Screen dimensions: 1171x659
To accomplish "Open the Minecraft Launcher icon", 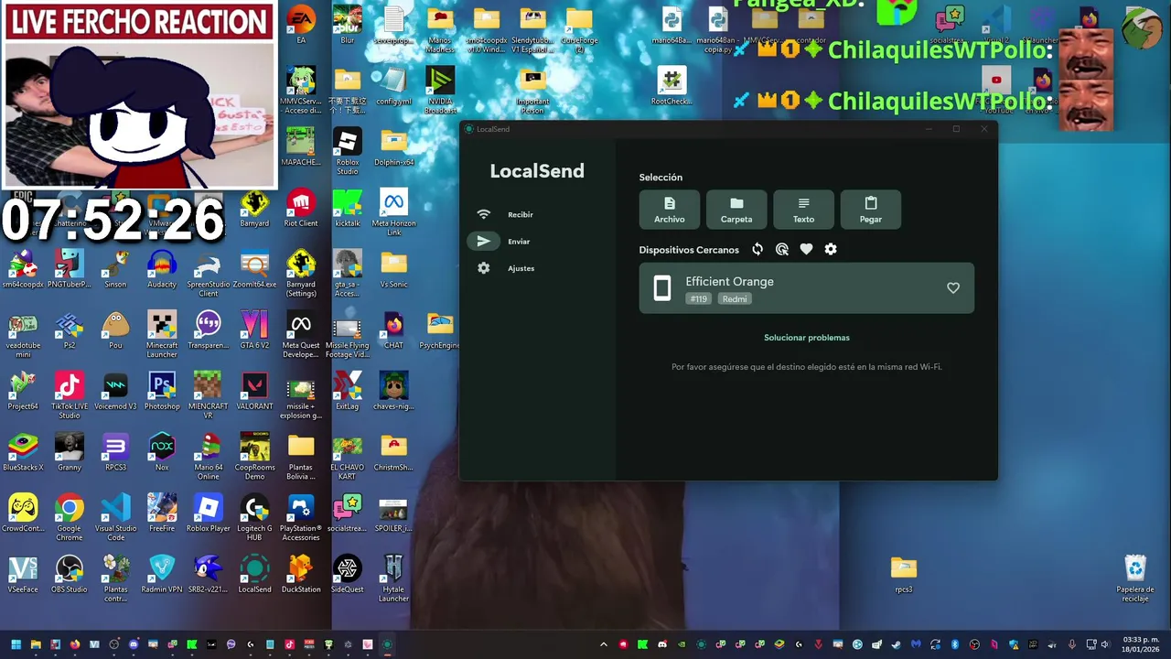I will click(162, 335).
